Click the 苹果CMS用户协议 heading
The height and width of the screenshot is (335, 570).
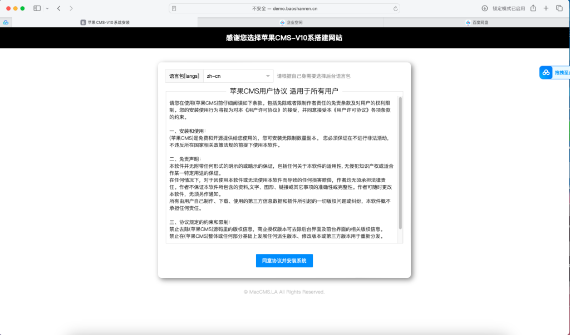point(284,91)
